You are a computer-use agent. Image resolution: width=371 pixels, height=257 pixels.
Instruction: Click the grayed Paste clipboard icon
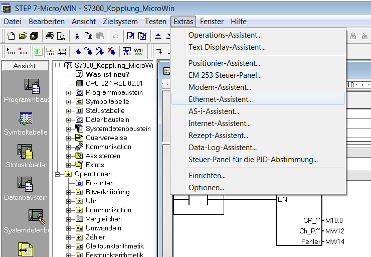pyautogui.click(x=100, y=36)
